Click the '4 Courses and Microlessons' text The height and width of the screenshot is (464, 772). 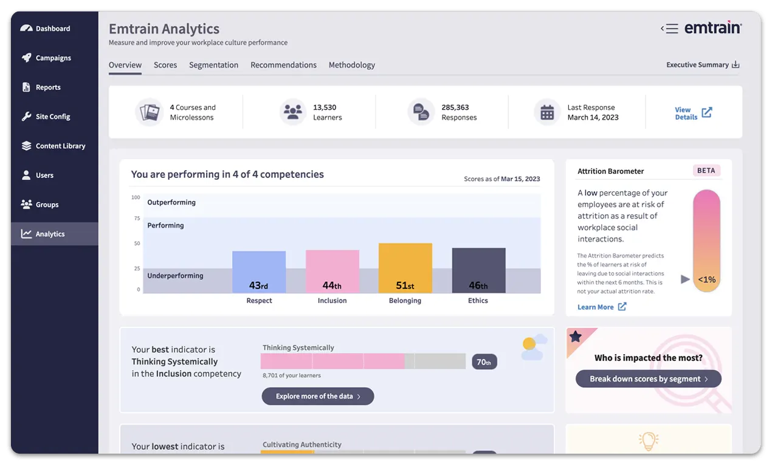click(x=193, y=112)
